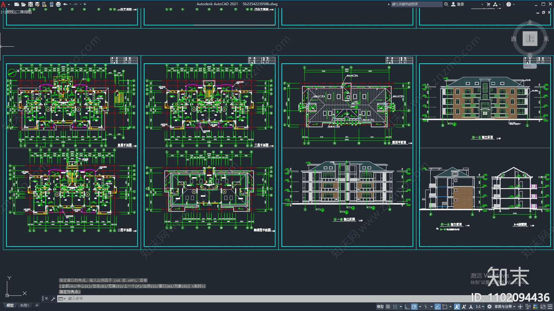Image resolution: width=554 pixels, height=311 pixels.
Task: Click the Autodesk connect triangle icon
Action: [x=495, y=4]
